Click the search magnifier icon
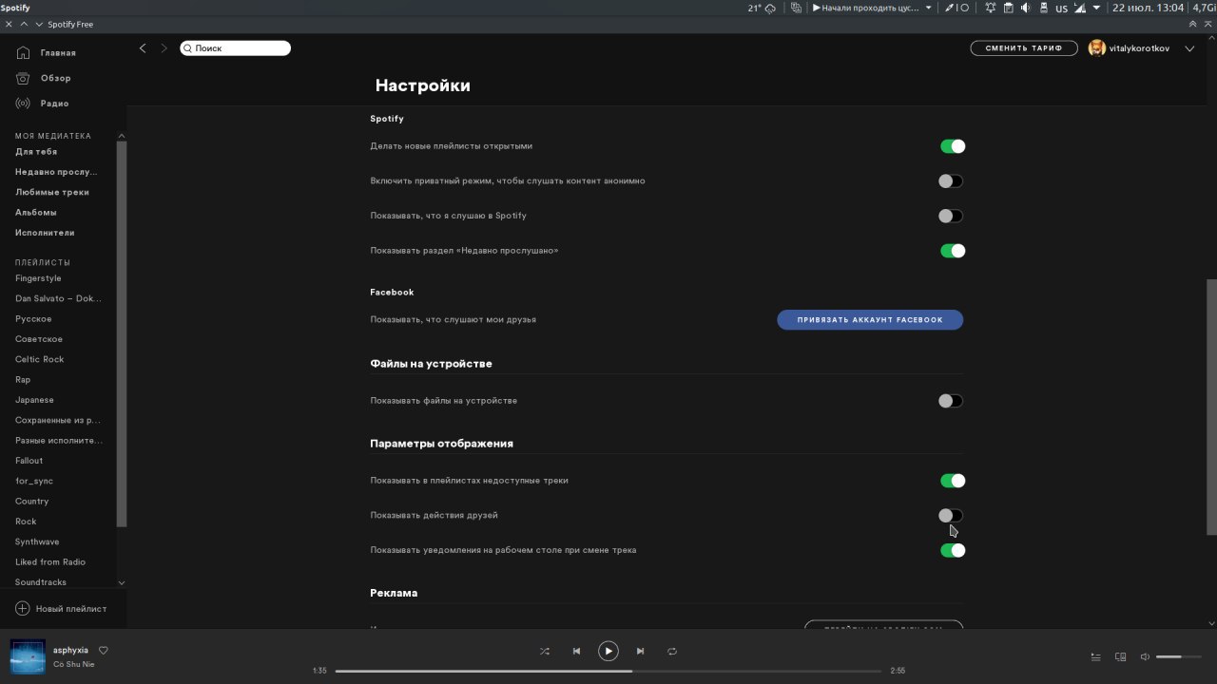The image size is (1217, 684). point(188,48)
